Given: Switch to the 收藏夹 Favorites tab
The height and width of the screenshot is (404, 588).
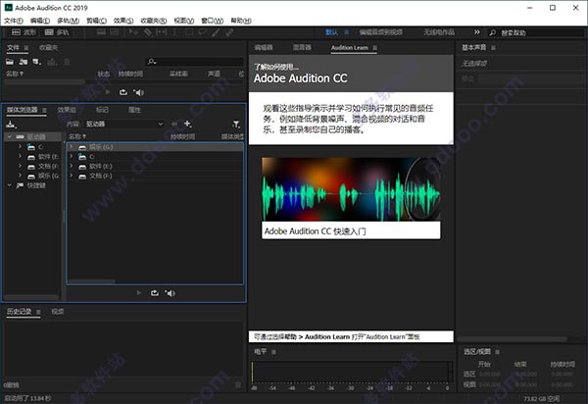Looking at the screenshot, I should pos(49,48).
